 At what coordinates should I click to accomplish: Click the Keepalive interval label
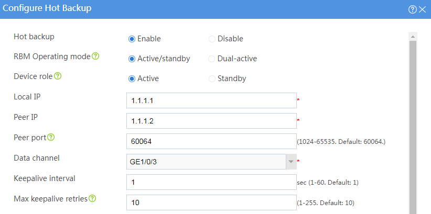(45, 178)
